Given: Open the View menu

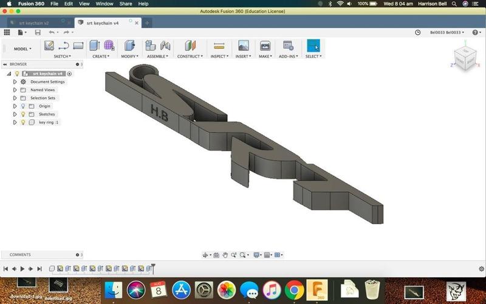Looking at the screenshot, I should 84,4.
